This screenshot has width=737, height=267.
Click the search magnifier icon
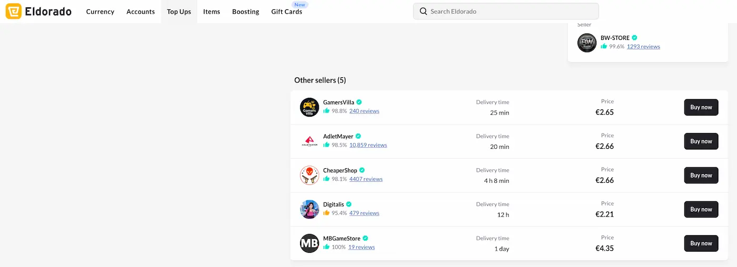(x=423, y=12)
